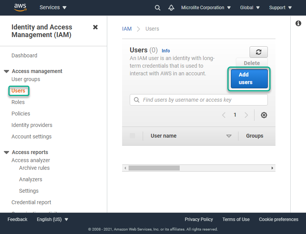Click the find users search field
This screenshot has width=306, height=234.
(x=199, y=100)
